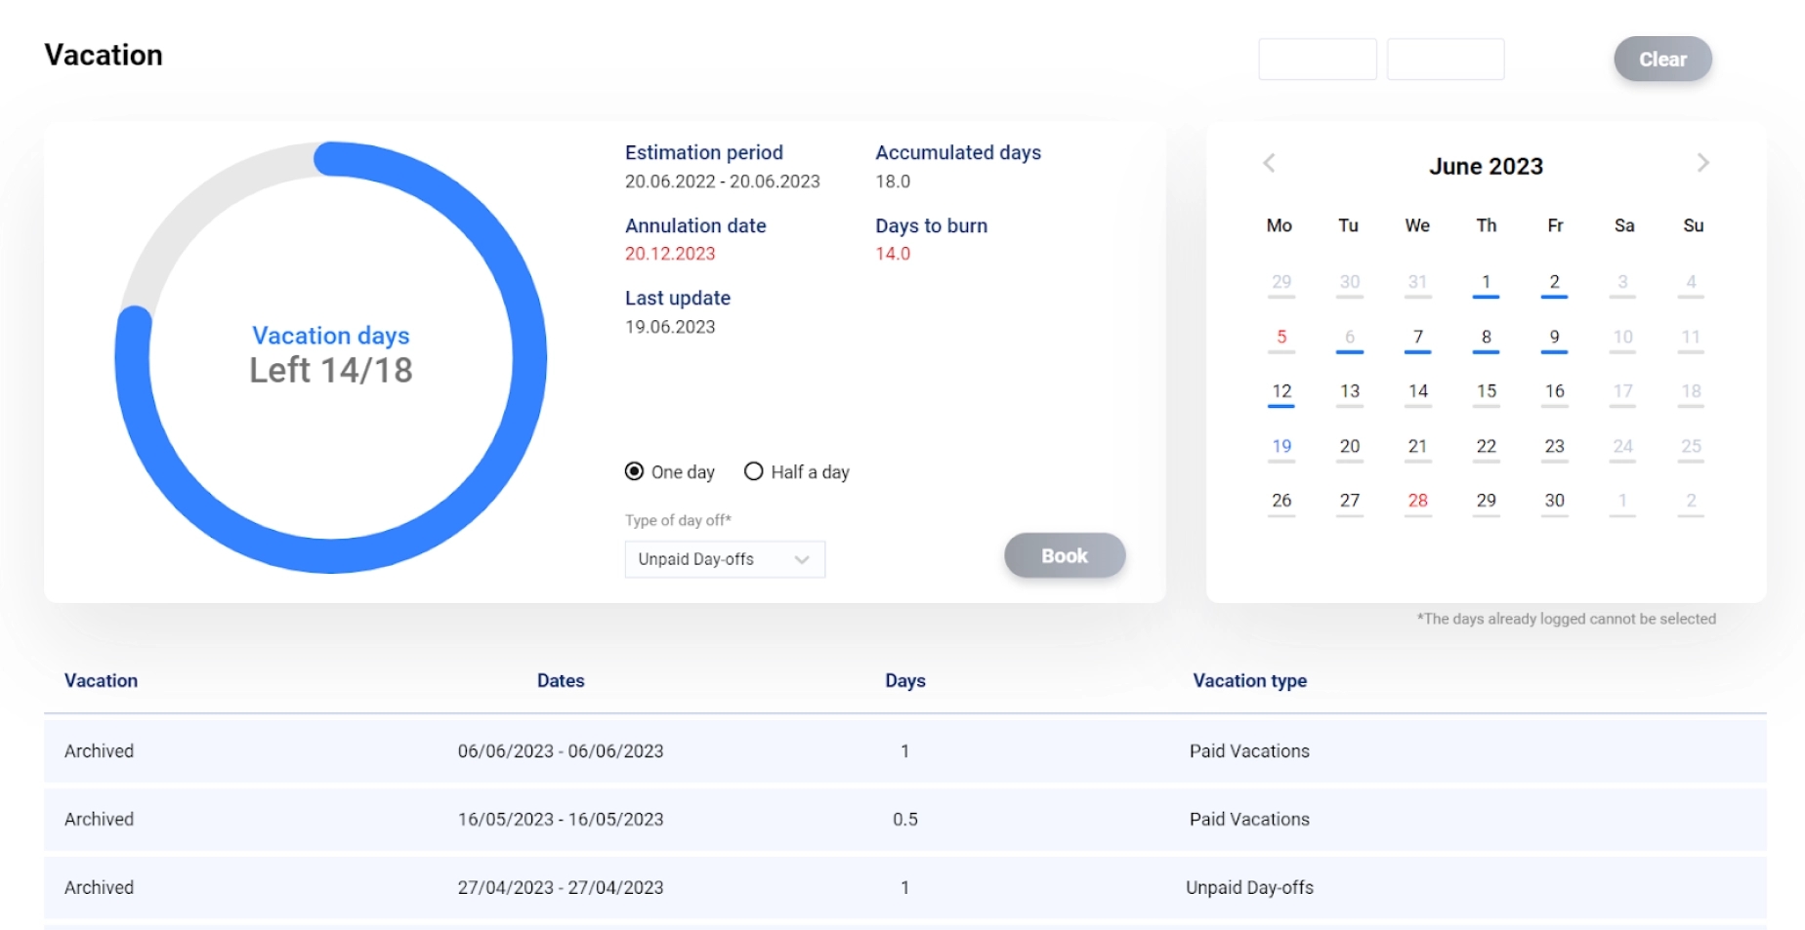Image resolution: width=1805 pixels, height=930 pixels.
Task: Select the One day radio option
Action: pos(635,472)
